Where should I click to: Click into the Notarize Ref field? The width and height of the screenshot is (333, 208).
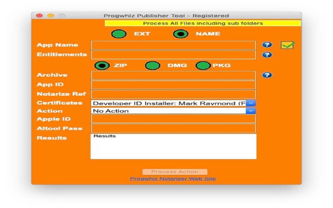[173, 94]
